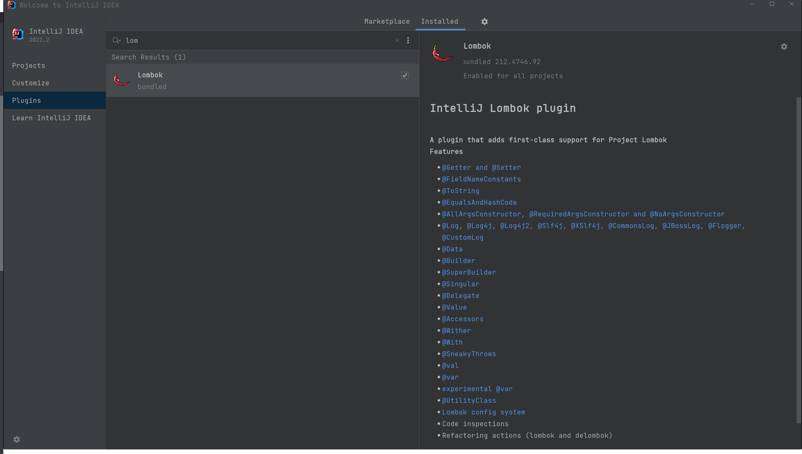Image resolution: width=802 pixels, height=454 pixels.
Task: Open the @Data link
Action: point(452,249)
